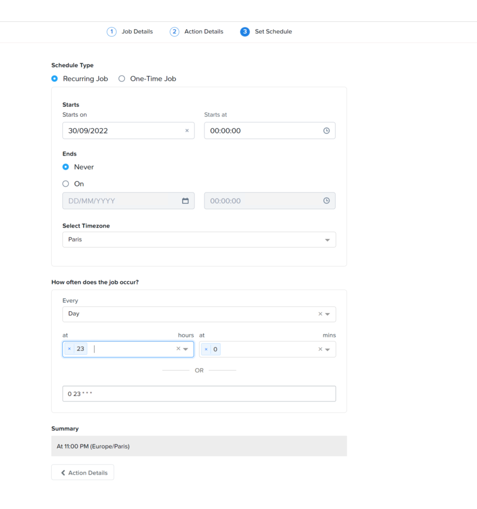Select the One-Time Job option
Screen dimensions: 477x509
(122, 79)
